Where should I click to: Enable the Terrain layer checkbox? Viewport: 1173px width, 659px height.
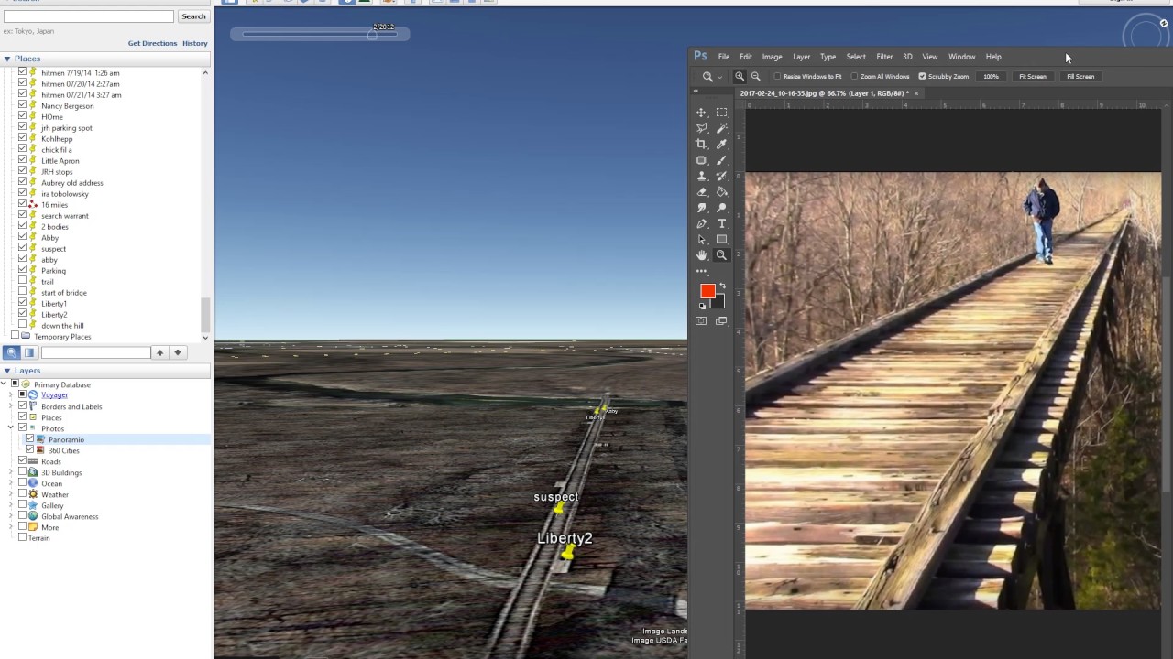(22, 538)
